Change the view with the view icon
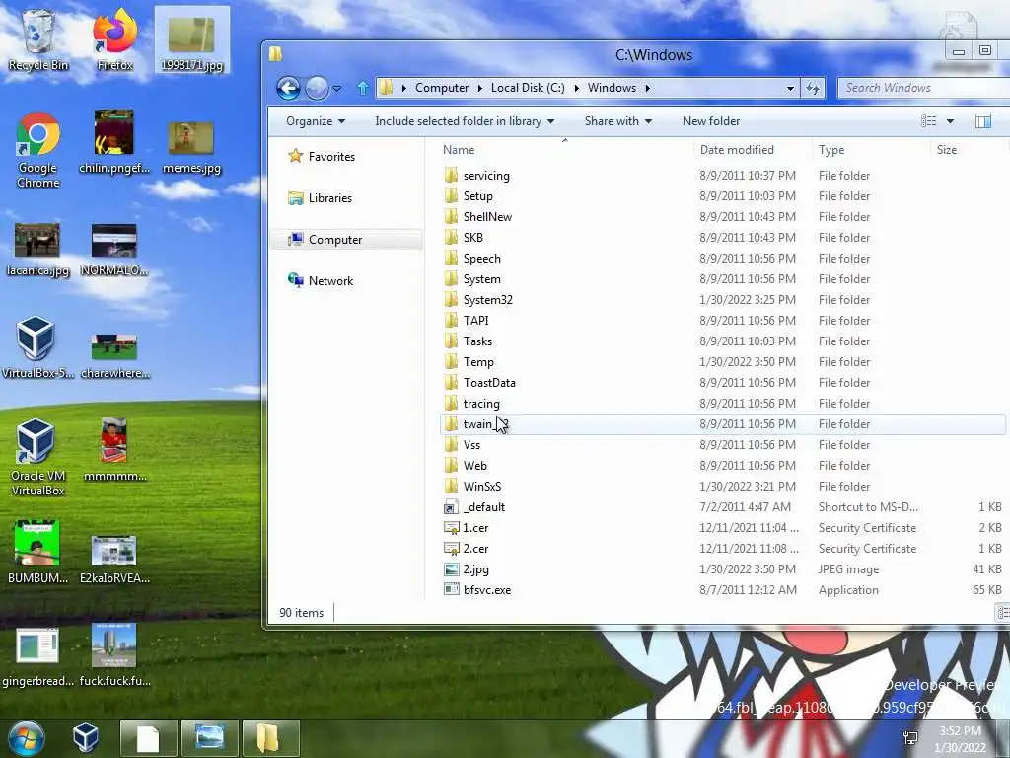Image resolution: width=1010 pixels, height=758 pixels. (x=929, y=121)
